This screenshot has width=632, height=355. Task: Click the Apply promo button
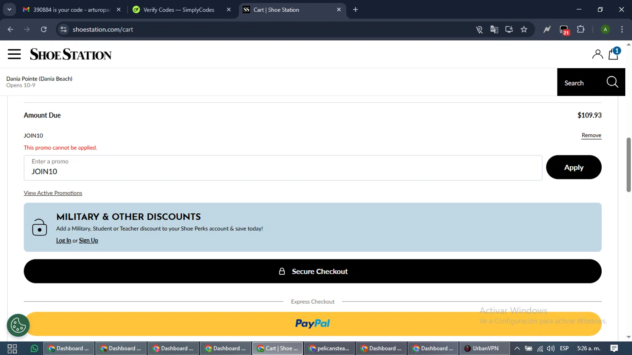click(x=573, y=167)
